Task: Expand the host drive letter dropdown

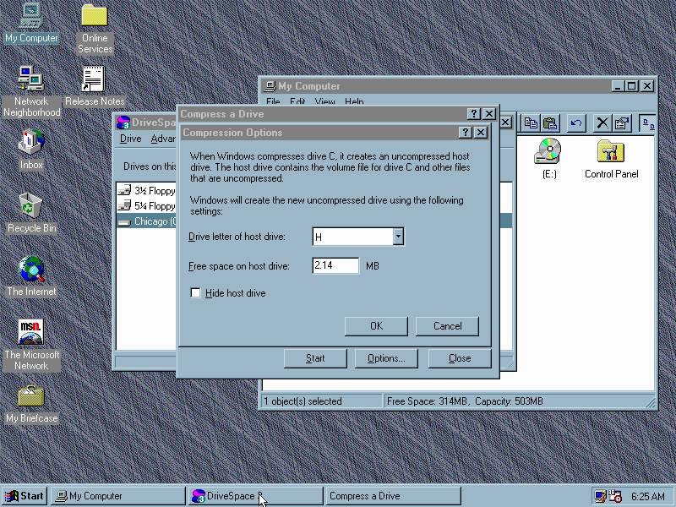Action: (x=398, y=237)
